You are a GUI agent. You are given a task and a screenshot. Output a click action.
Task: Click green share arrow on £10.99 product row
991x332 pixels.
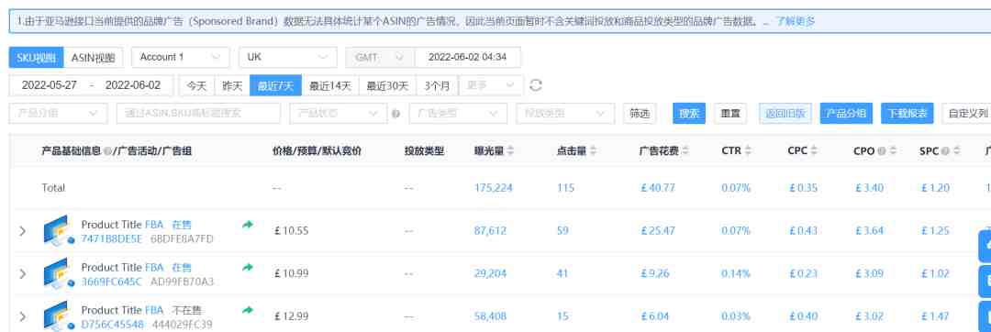(x=248, y=267)
